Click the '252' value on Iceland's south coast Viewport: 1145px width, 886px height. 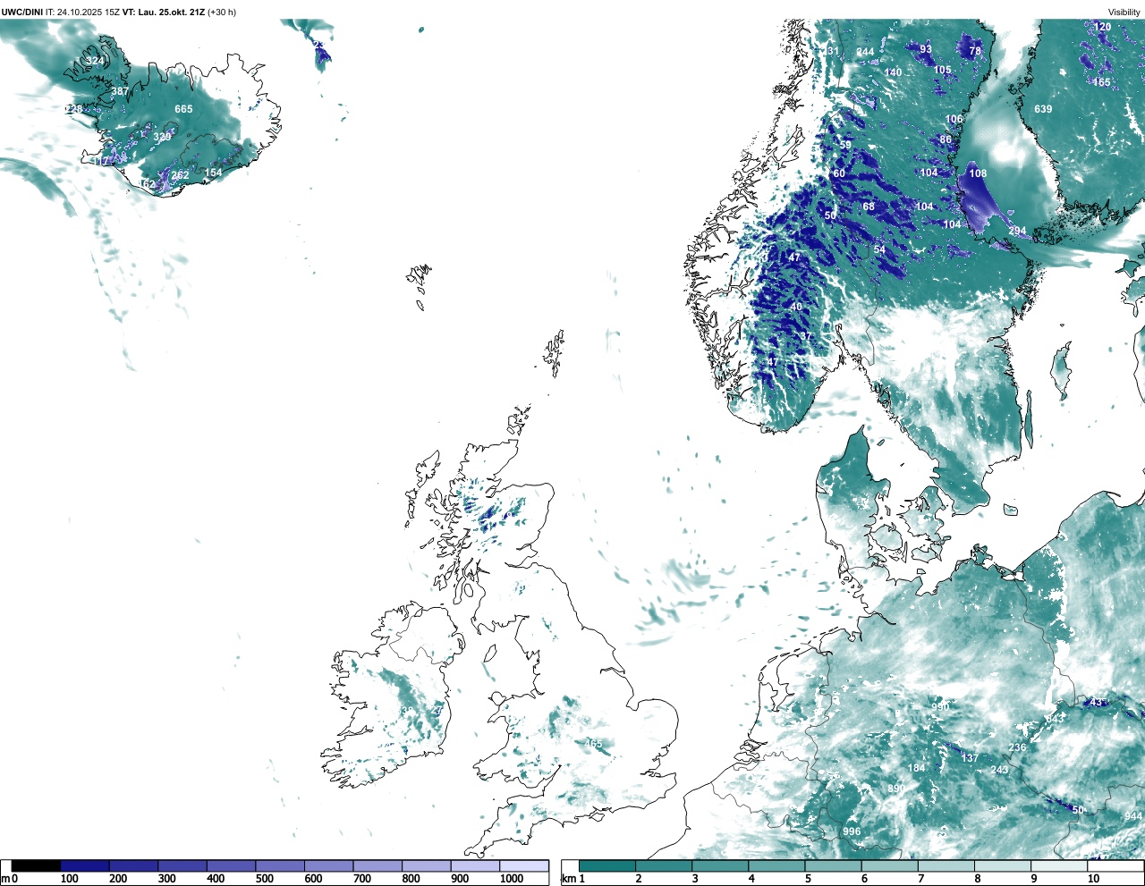(x=180, y=175)
